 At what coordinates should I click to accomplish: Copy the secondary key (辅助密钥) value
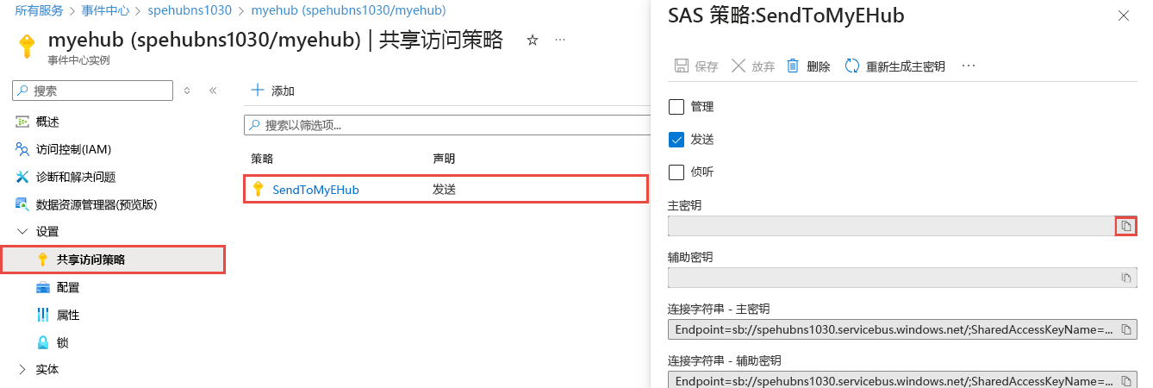[1125, 278]
